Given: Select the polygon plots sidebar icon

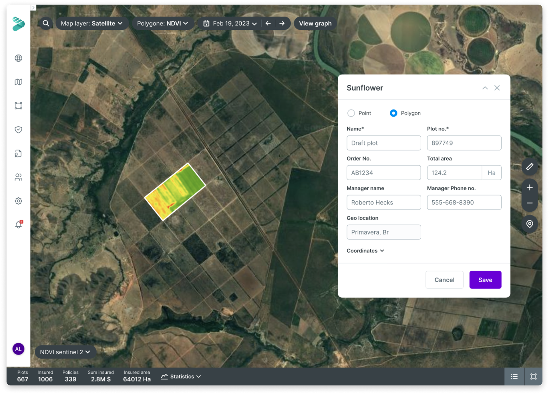Looking at the screenshot, I should coord(18,106).
